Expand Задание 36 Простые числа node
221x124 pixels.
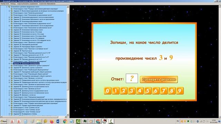tap(9, 51)
